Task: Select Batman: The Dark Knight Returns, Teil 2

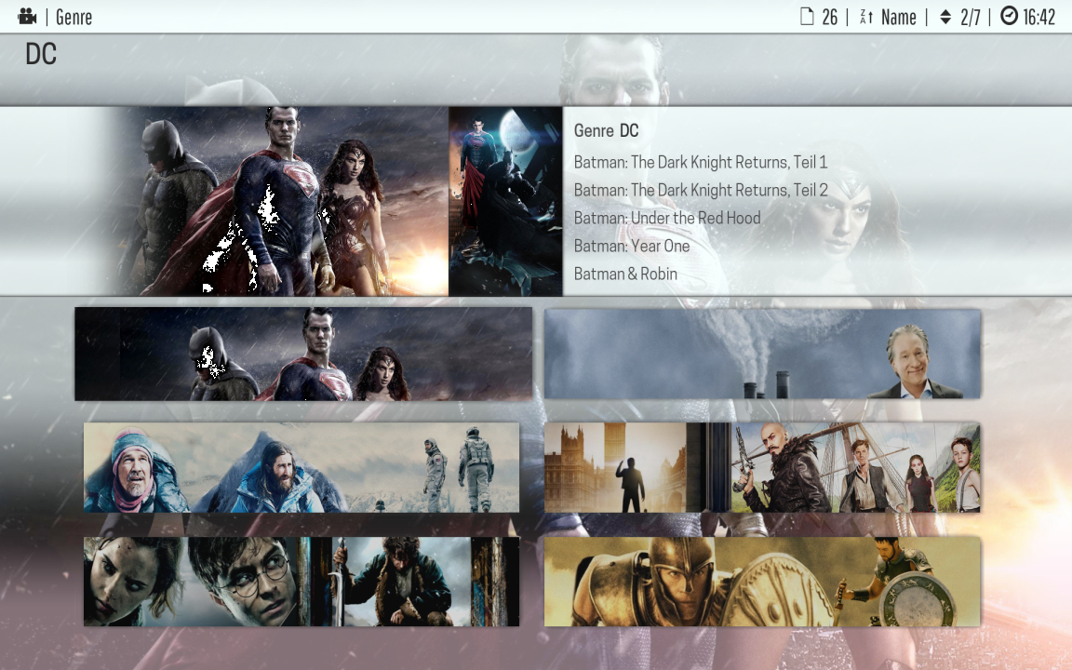Action: point(701,190)
